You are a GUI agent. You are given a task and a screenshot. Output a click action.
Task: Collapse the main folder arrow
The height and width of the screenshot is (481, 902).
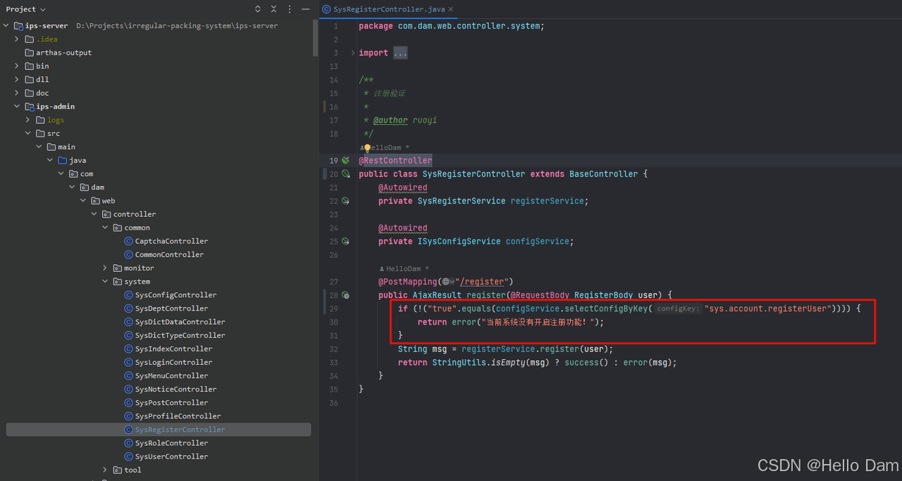tap(39, 147)
